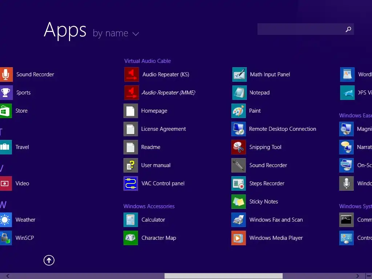Click the zoom-out minus button at corner

(x=369, y=276)
